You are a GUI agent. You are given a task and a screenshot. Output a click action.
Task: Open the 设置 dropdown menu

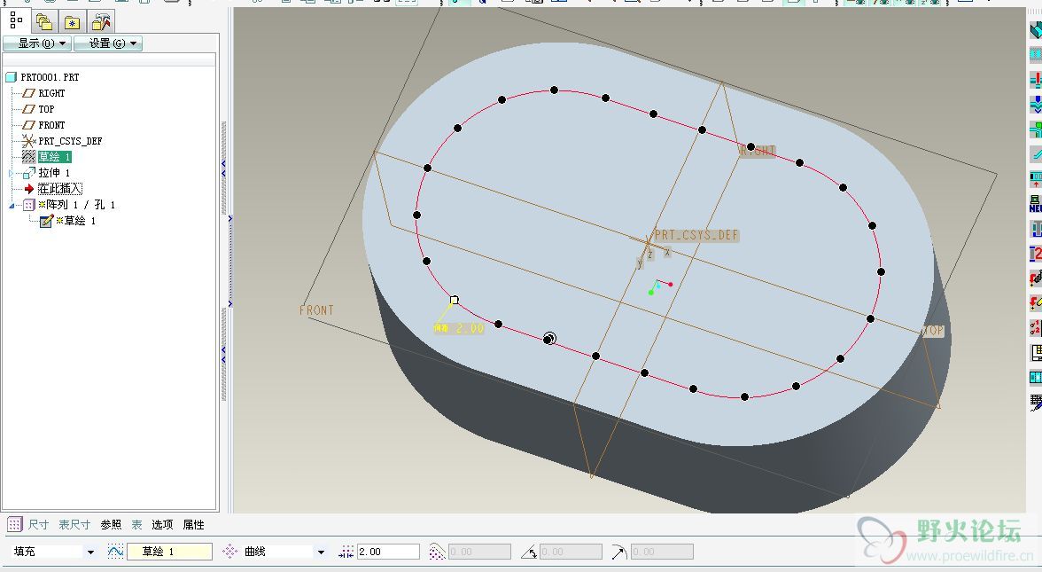coord(108,44)
